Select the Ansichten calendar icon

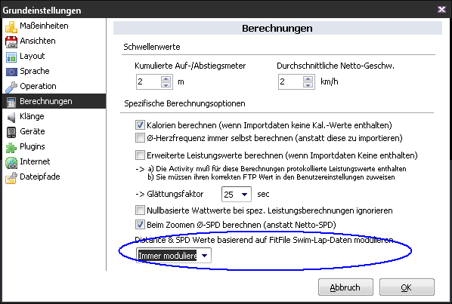[11, 41]
